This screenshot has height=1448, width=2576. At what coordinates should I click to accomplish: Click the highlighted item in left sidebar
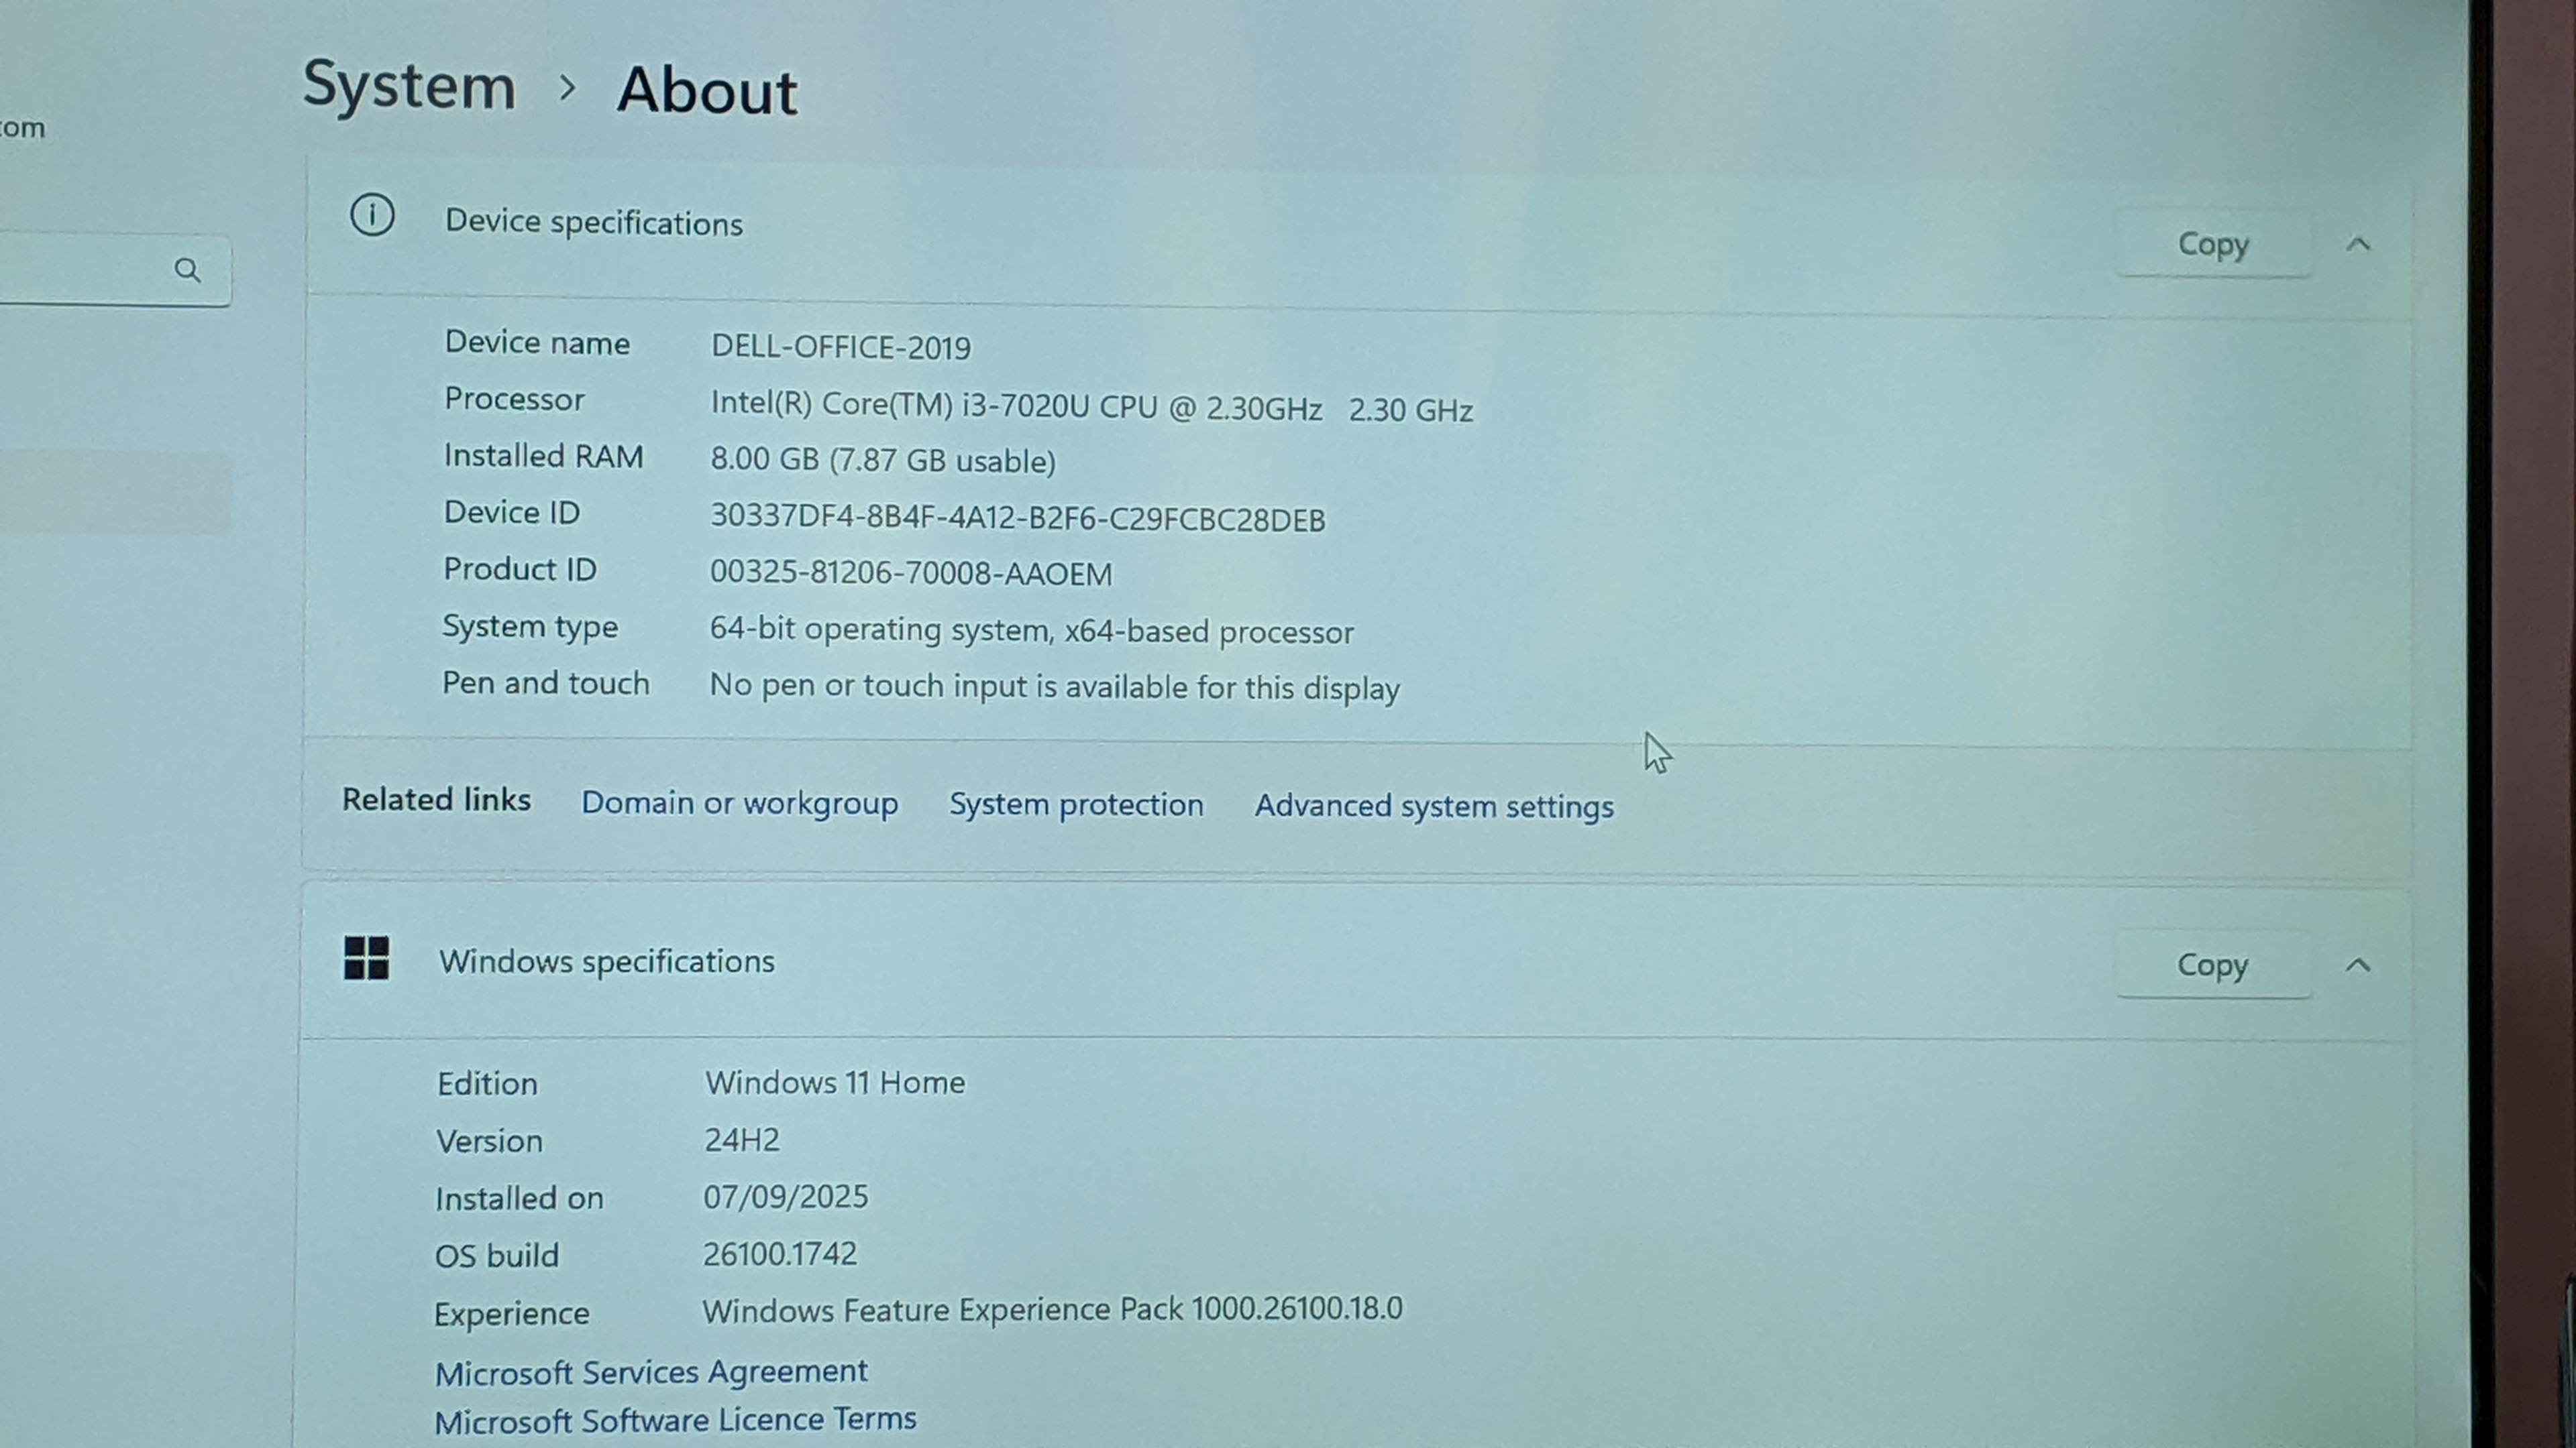(115, 493)
